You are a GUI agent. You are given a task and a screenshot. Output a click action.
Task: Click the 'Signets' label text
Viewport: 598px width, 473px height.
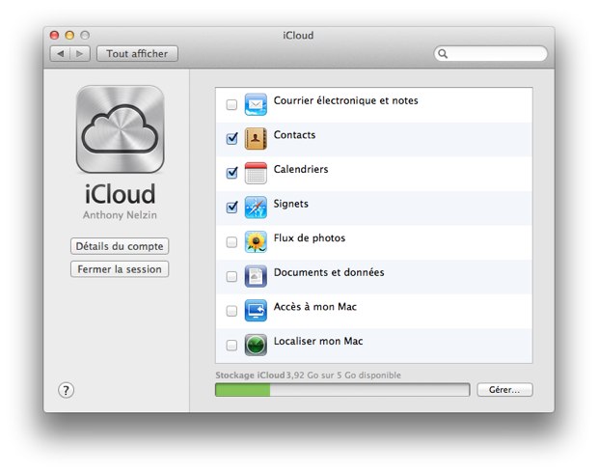click(291, 205)
